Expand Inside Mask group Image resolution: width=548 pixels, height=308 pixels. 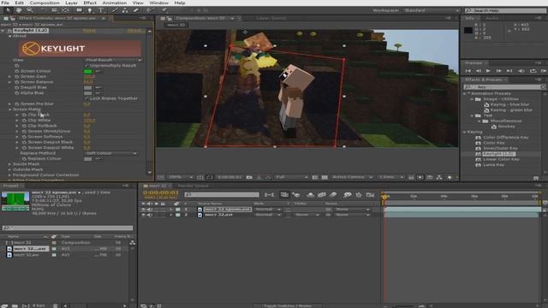[x=9, y=164]
